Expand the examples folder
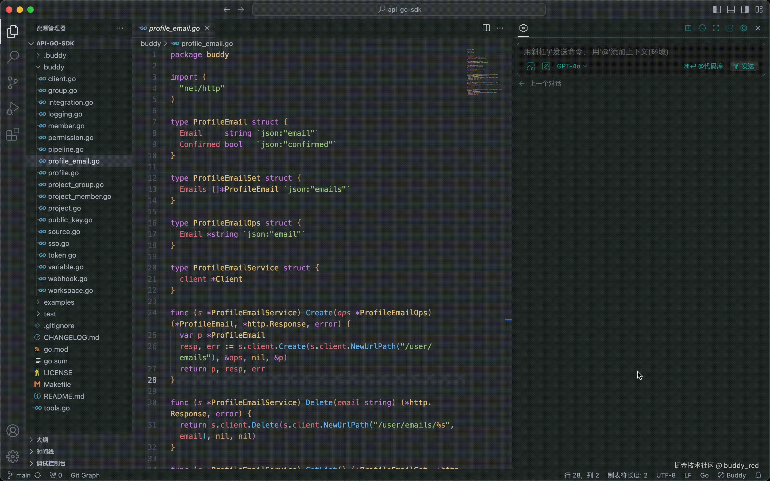 [x=60, y=302]
